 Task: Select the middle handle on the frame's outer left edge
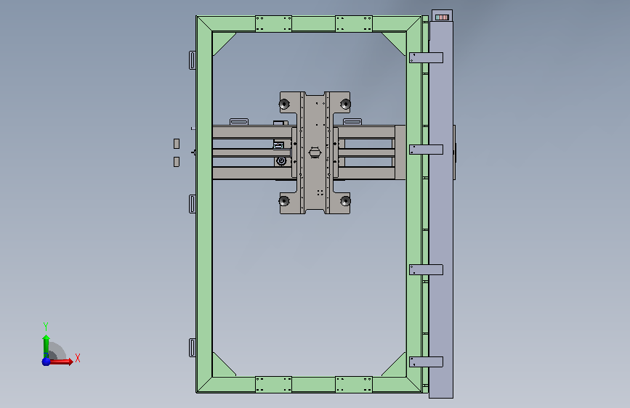click(193, 204)
